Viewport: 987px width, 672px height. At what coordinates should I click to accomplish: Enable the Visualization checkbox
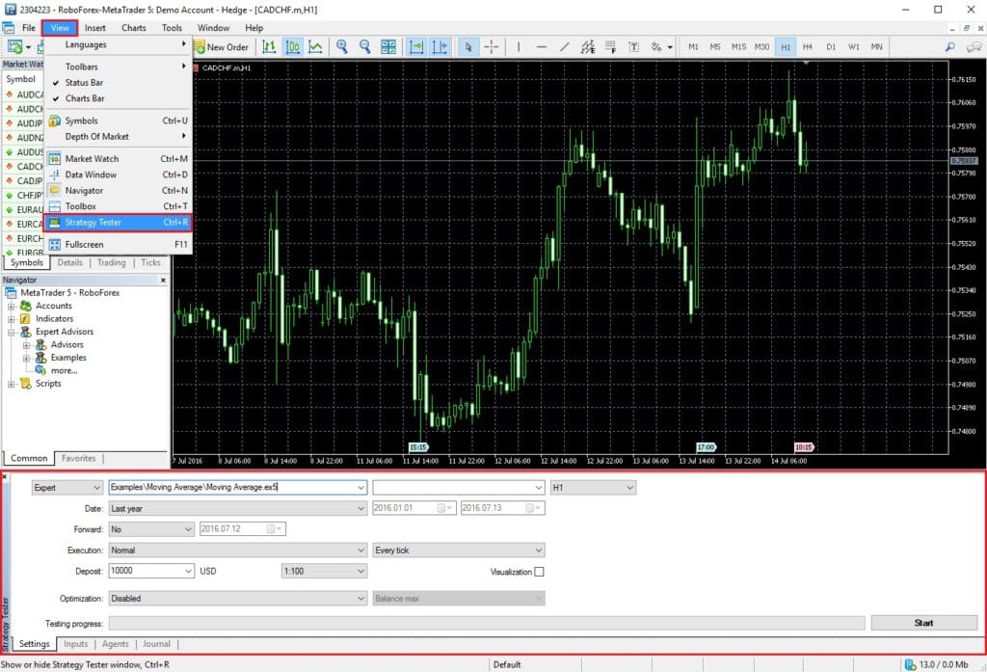539,572
